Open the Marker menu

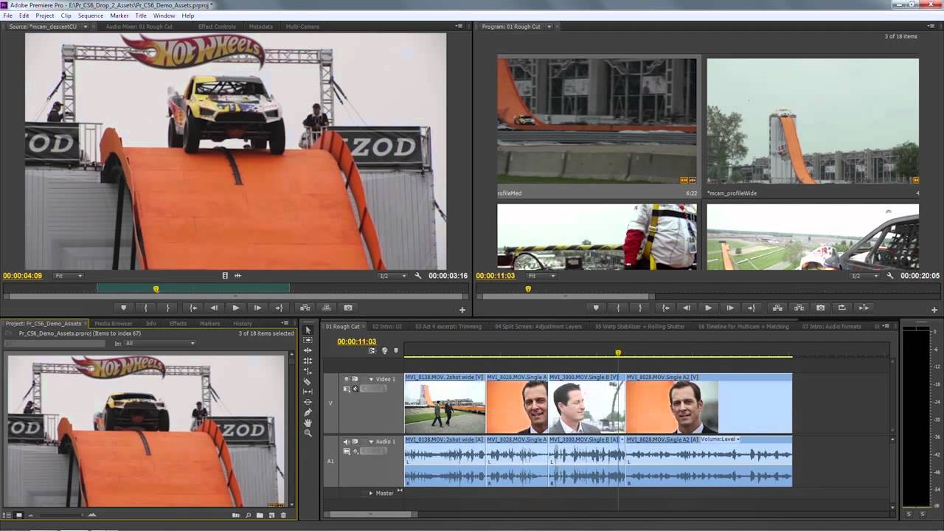point(119,15)
